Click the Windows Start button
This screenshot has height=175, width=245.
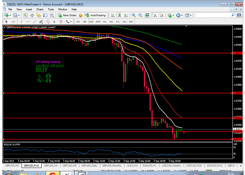(x=9, y=173)
